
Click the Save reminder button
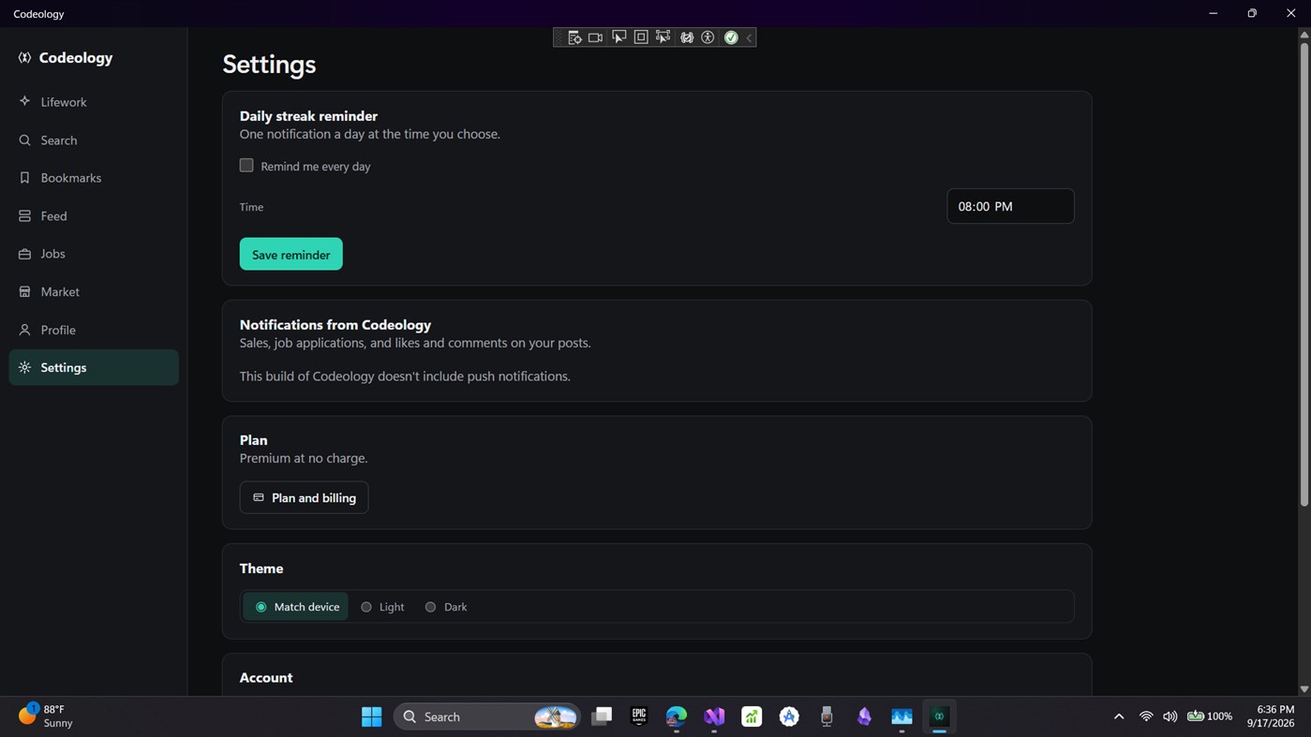291,255
